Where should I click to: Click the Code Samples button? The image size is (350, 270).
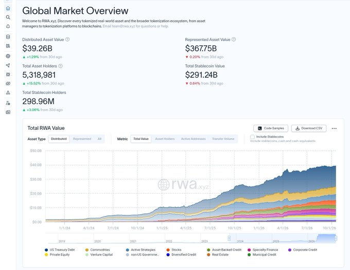pyautogui.click(x=271, y=128)
